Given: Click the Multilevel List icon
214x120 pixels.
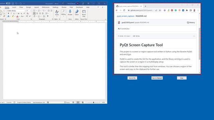Looking at the screenshot, I should [x=43, y=11].
